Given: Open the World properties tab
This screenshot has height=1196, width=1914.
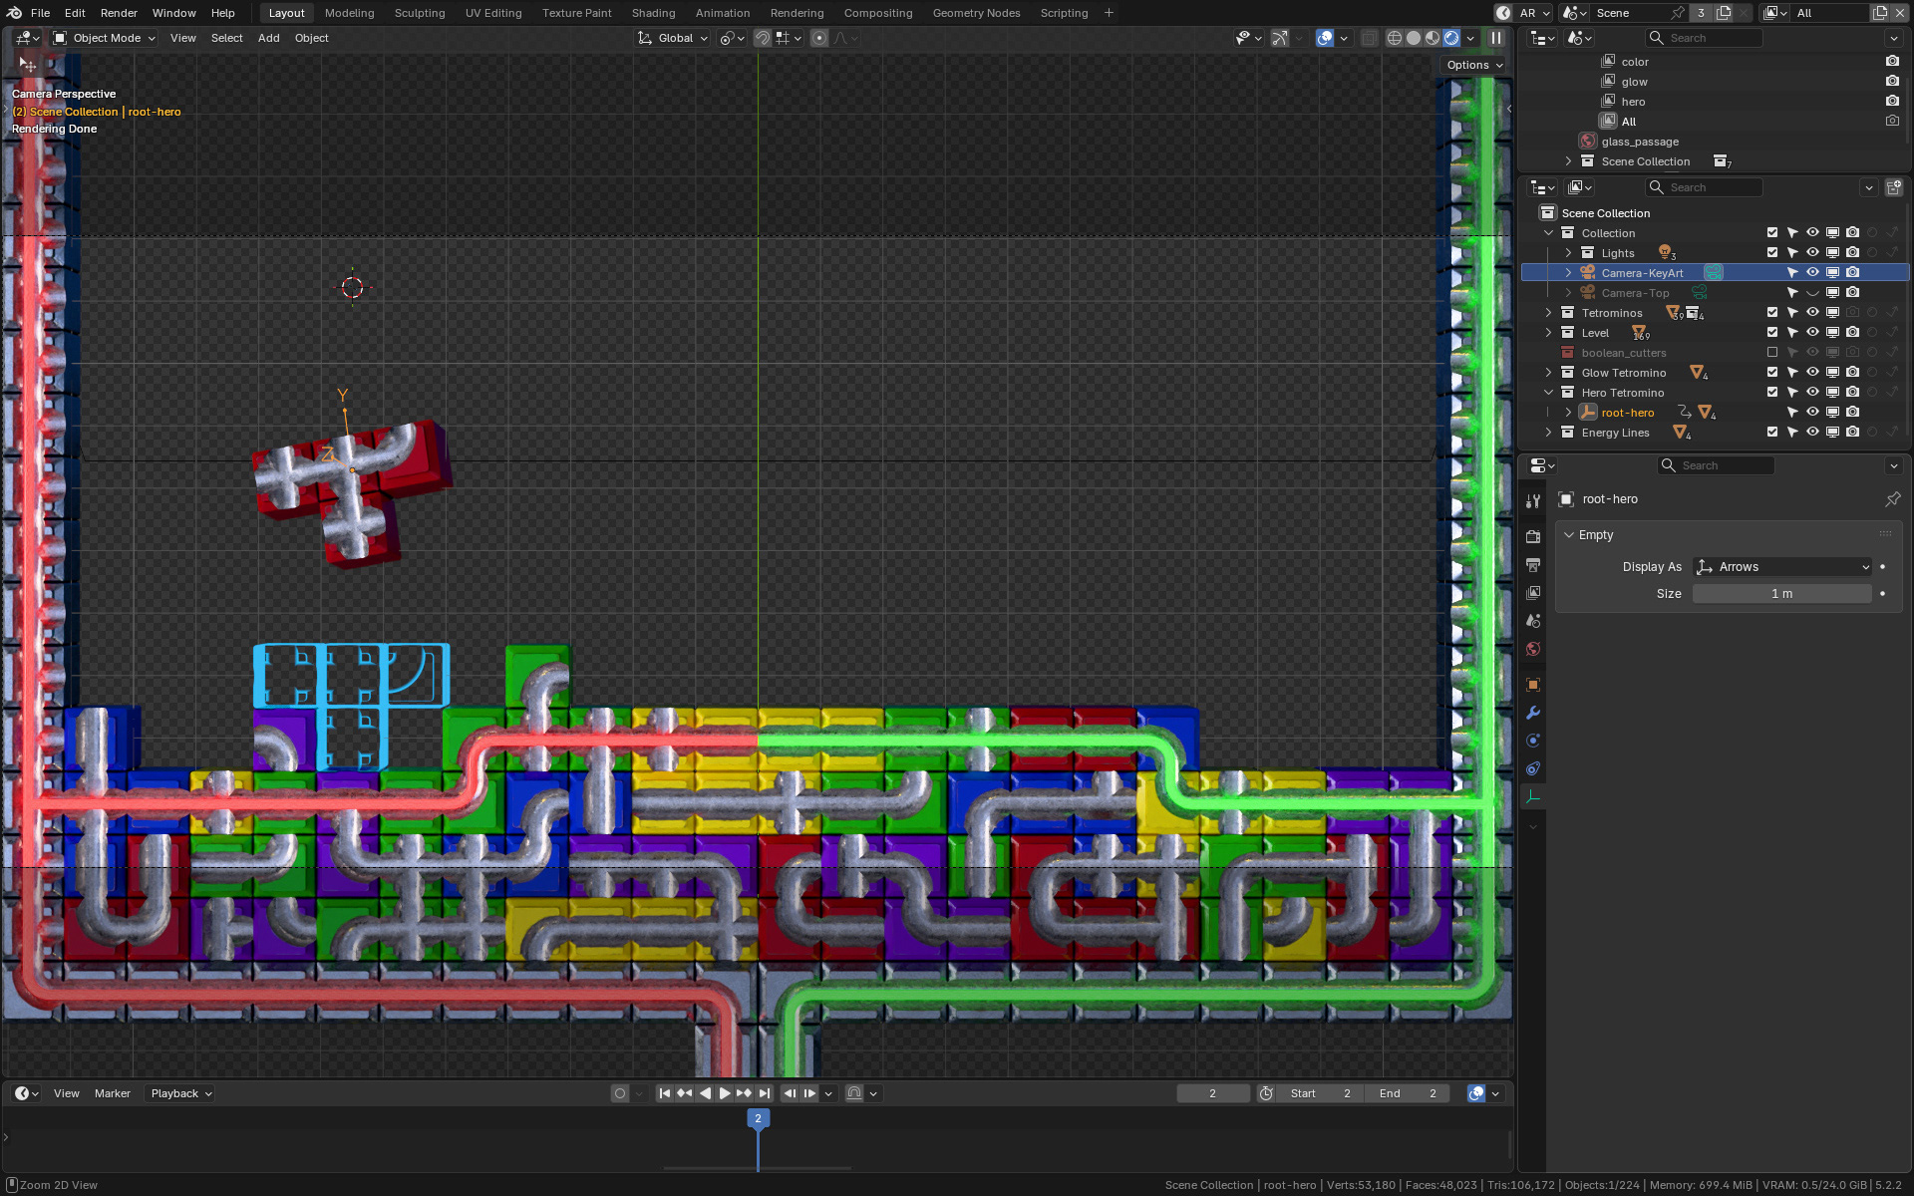Looking at the screenshot, I should click(x=1533, y=649).
